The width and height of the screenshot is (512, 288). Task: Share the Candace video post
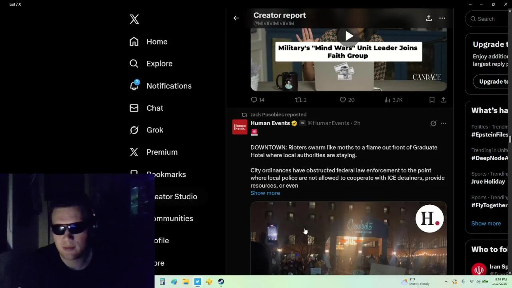pyautogui.click(x=443, y=100)
